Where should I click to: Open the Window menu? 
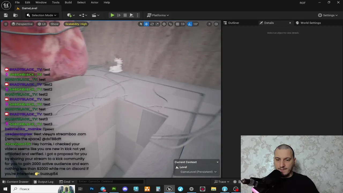pos(41,2)
